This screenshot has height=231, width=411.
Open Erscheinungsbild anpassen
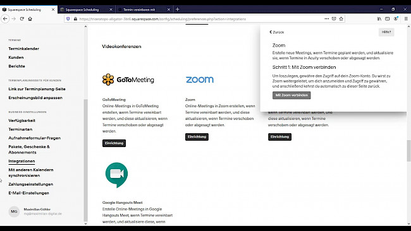point(35,98)
